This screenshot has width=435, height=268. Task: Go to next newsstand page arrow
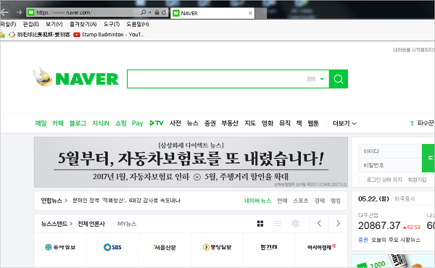(338, 223)
